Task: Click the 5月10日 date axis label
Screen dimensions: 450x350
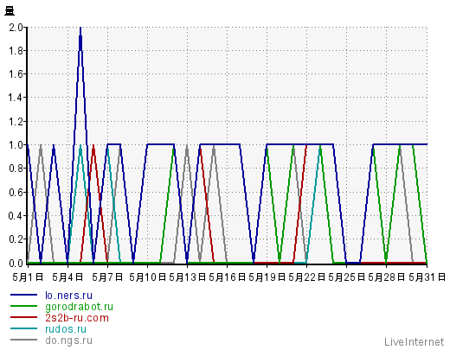Action: tap(147, 277)
